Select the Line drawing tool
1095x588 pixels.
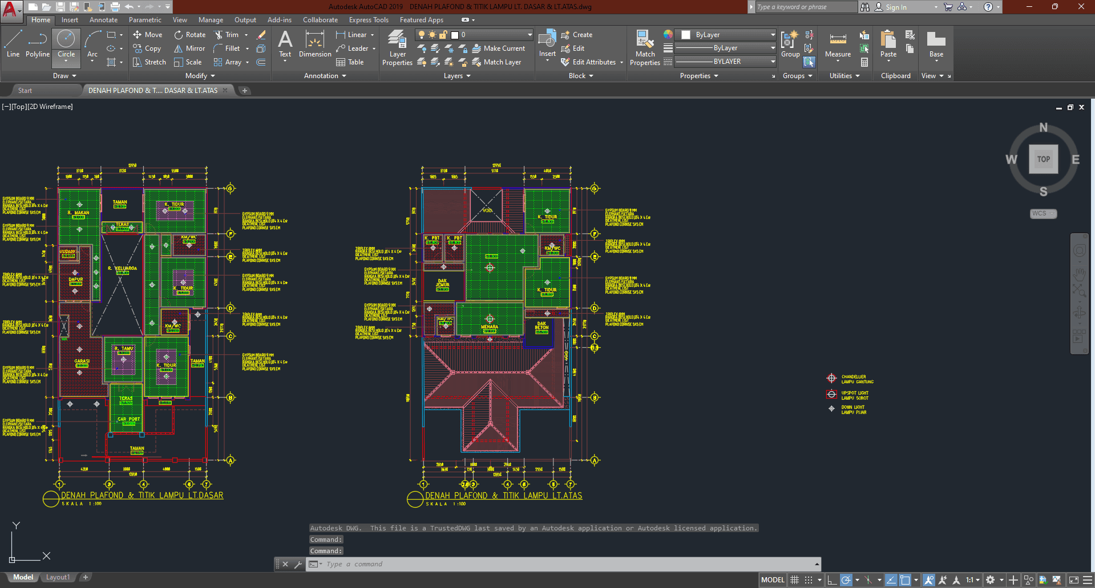coord(13,44)
